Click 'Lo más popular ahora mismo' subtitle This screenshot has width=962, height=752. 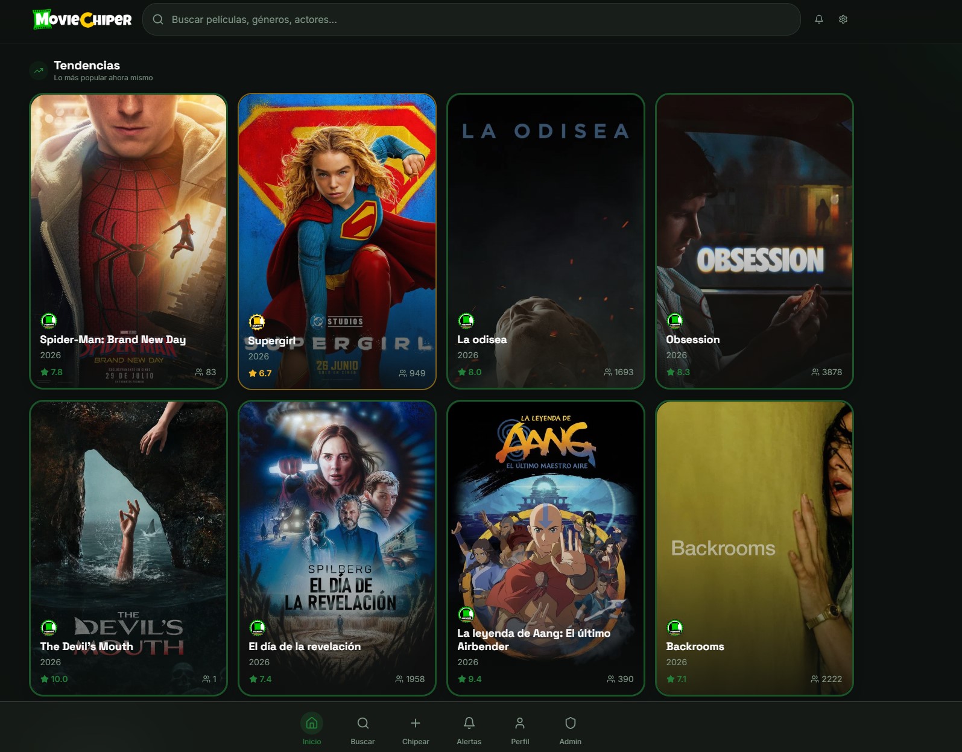tap(103, 78)
